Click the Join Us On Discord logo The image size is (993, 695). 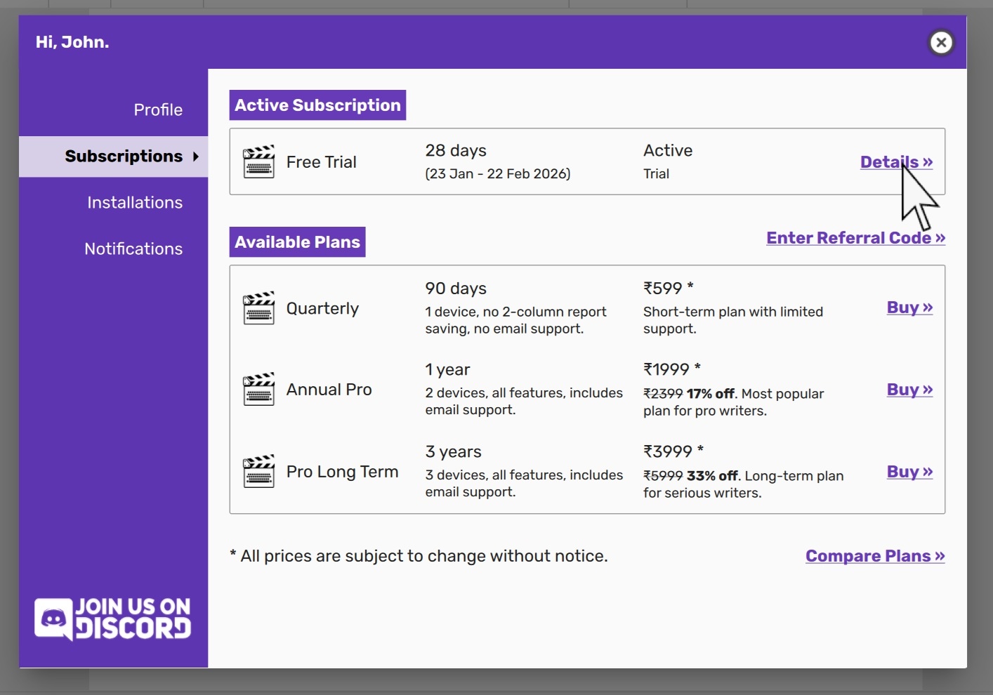coord(113,618)
